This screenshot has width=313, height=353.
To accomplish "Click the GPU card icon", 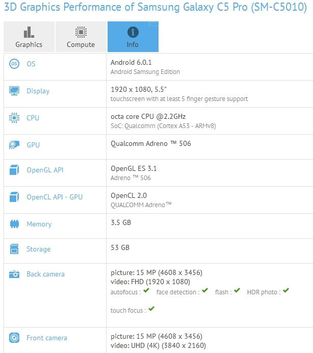I will pos(14,145).
